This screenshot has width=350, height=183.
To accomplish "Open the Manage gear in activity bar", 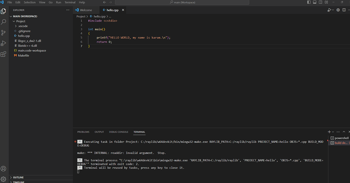I will 4,179.
